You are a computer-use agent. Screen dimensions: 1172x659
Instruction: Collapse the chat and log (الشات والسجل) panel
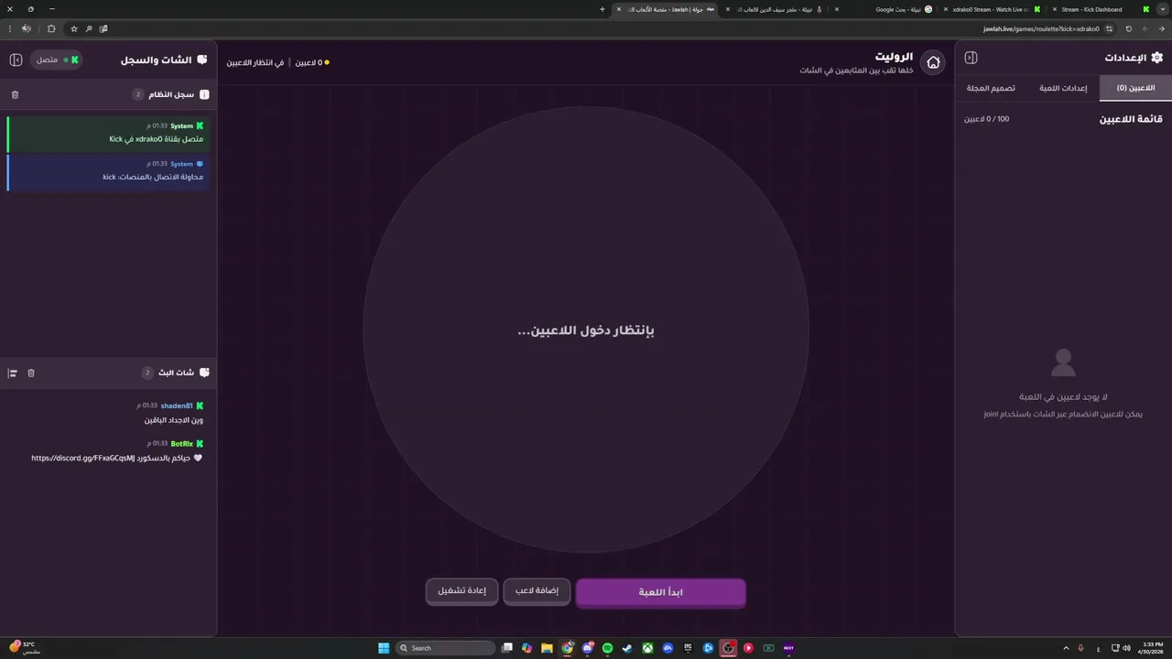(x=16, y=59)
